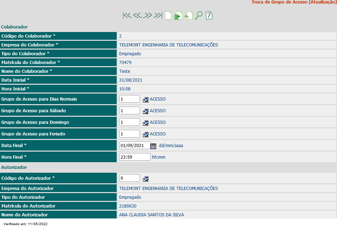This screenshot has height=229, width=337.
Task: Open lookup for Grupo de Acesso para Domingo
Action: (146, 123)
